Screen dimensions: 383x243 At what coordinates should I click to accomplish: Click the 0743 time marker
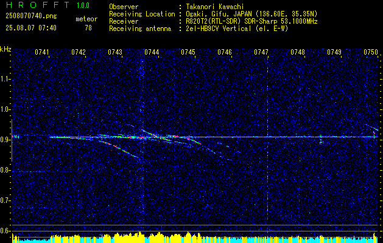(x=115, y=52)
